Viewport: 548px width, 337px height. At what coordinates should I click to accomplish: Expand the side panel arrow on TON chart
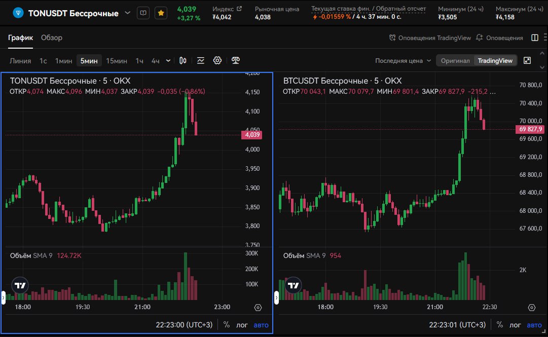(4, 298)
